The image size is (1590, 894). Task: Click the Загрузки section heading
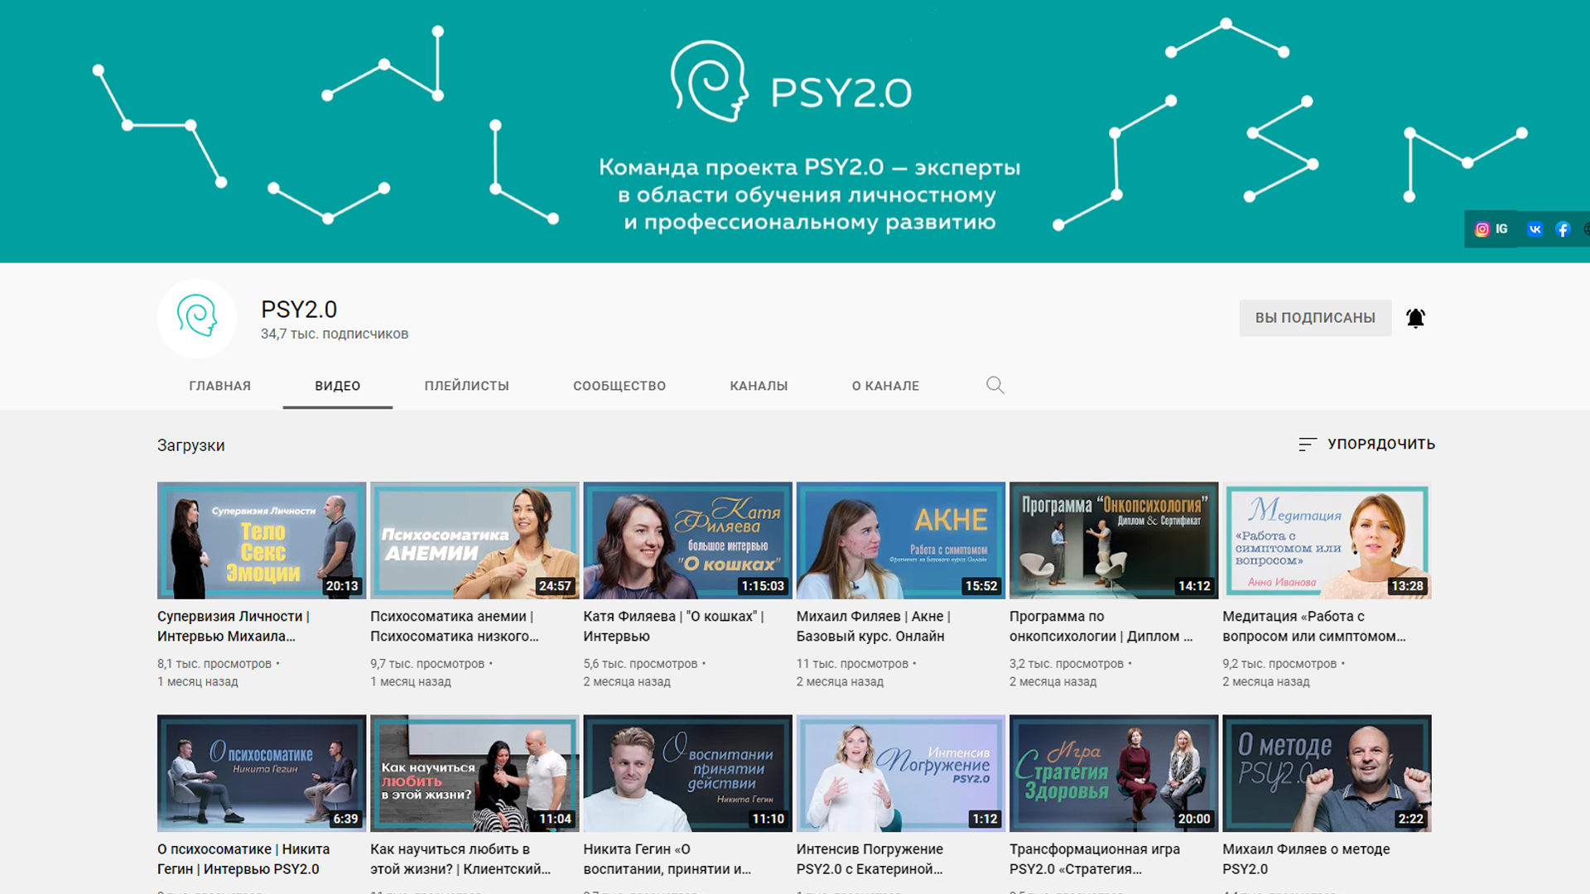pos(191,445)
